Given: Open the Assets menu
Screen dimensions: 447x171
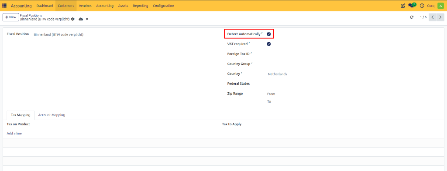Looking at the screenshot, I should (x=123, y=6).
